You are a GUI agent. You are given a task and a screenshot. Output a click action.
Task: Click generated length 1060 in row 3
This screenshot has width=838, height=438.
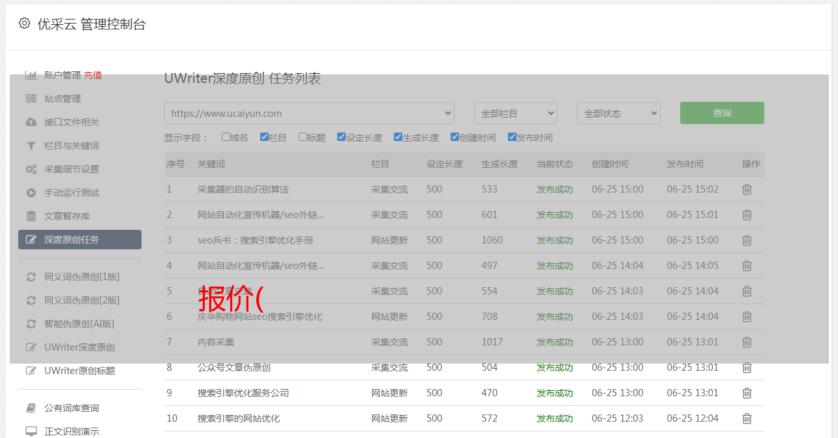(x=492, y=240)
